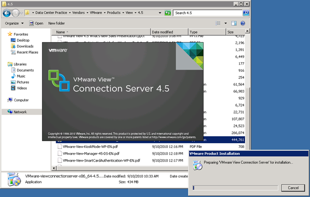The width and height of the screenshot is (310, 197).
Task: Click the 4.5 folder icon in title bar
Action: click(x=4, y=4)
